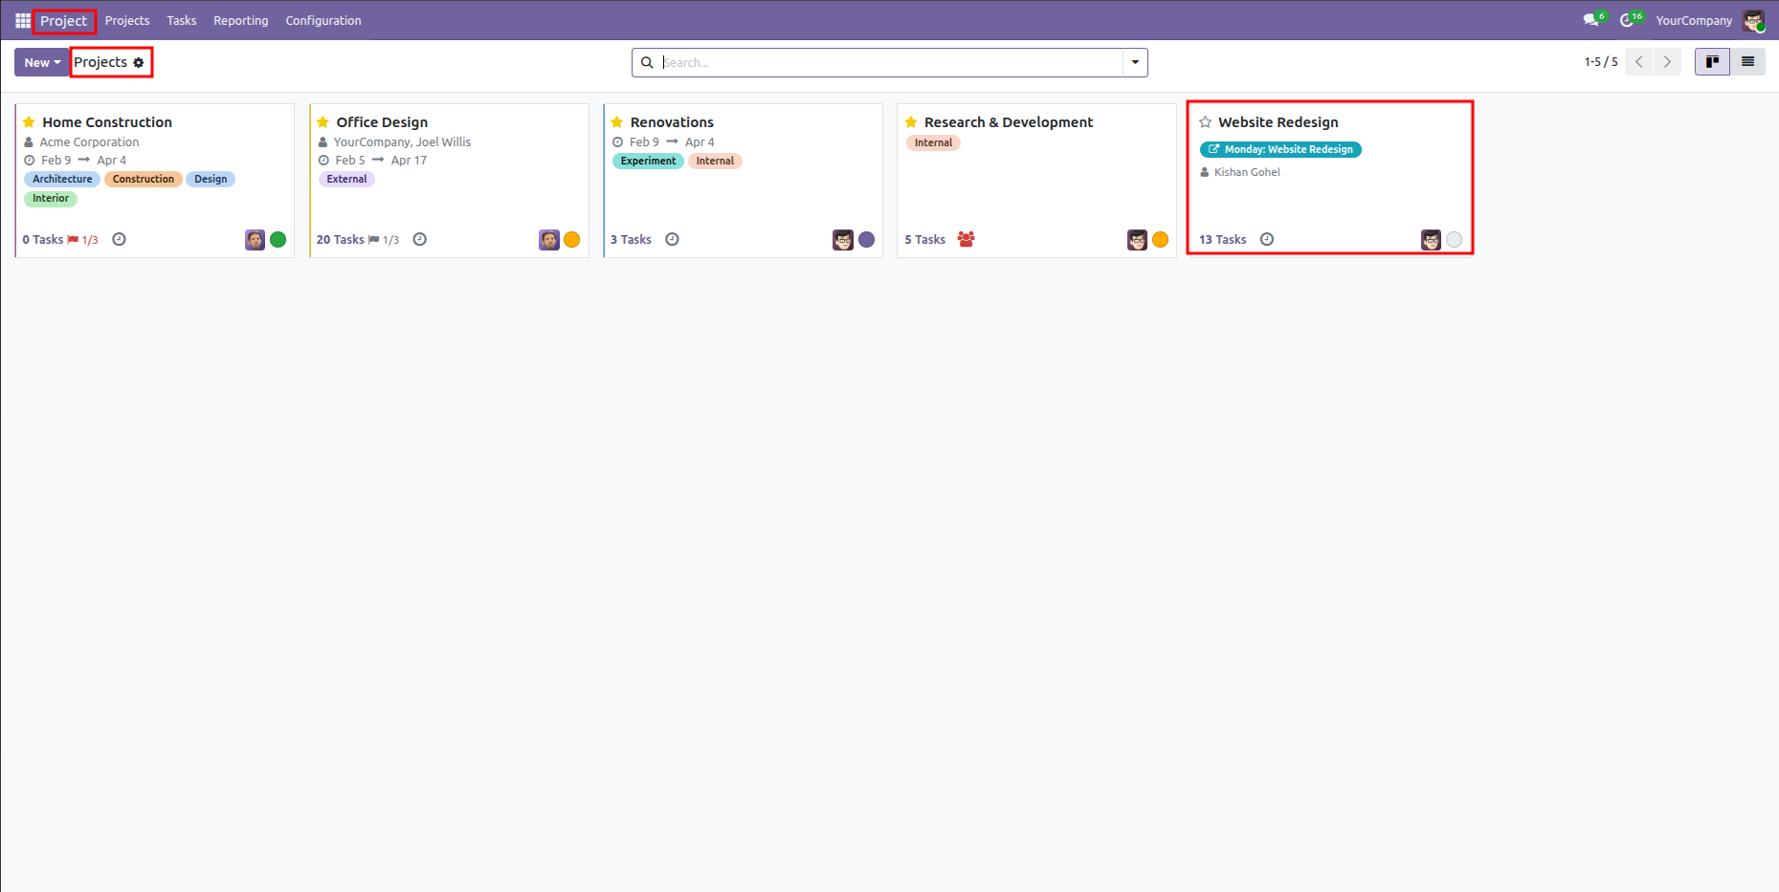
Task: Click 20 Tasks on Office Design card
Action: [341, 240]
